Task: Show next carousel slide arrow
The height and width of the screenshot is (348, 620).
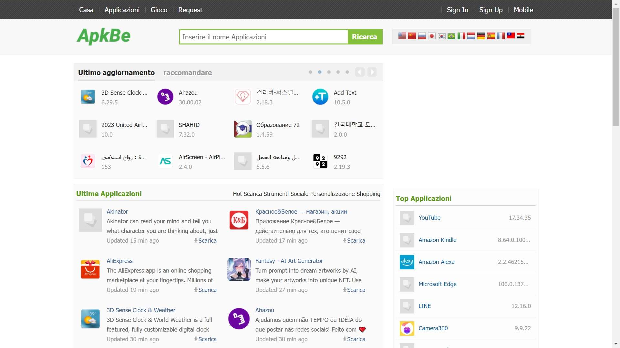Action: pyautogui.click(x=372, y=72)
